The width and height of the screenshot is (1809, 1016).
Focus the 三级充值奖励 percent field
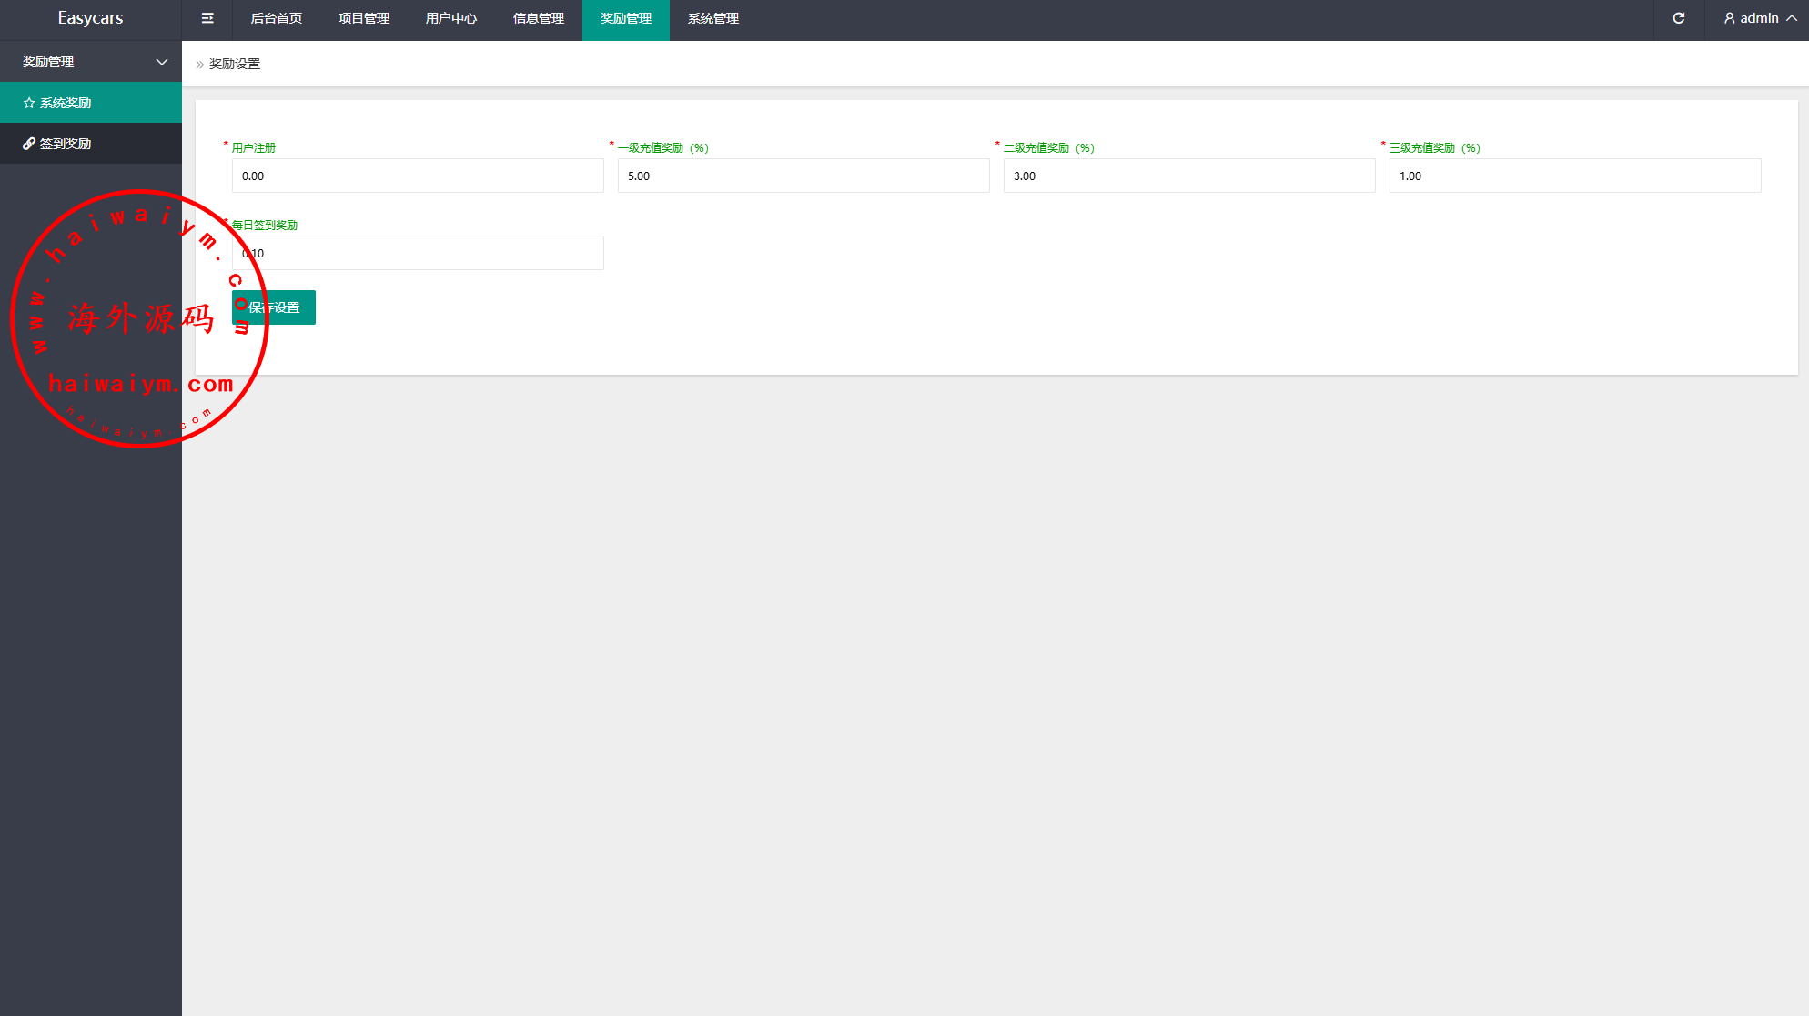(x=1575, y=176)
